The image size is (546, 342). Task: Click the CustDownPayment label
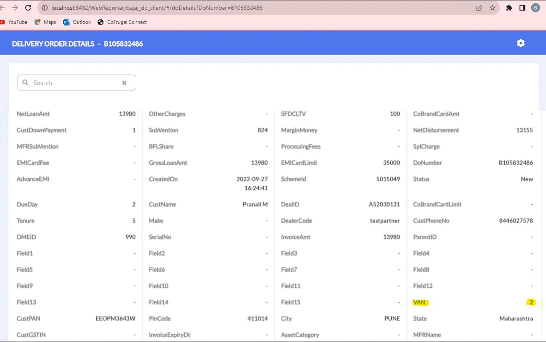[x=42, y=130]
